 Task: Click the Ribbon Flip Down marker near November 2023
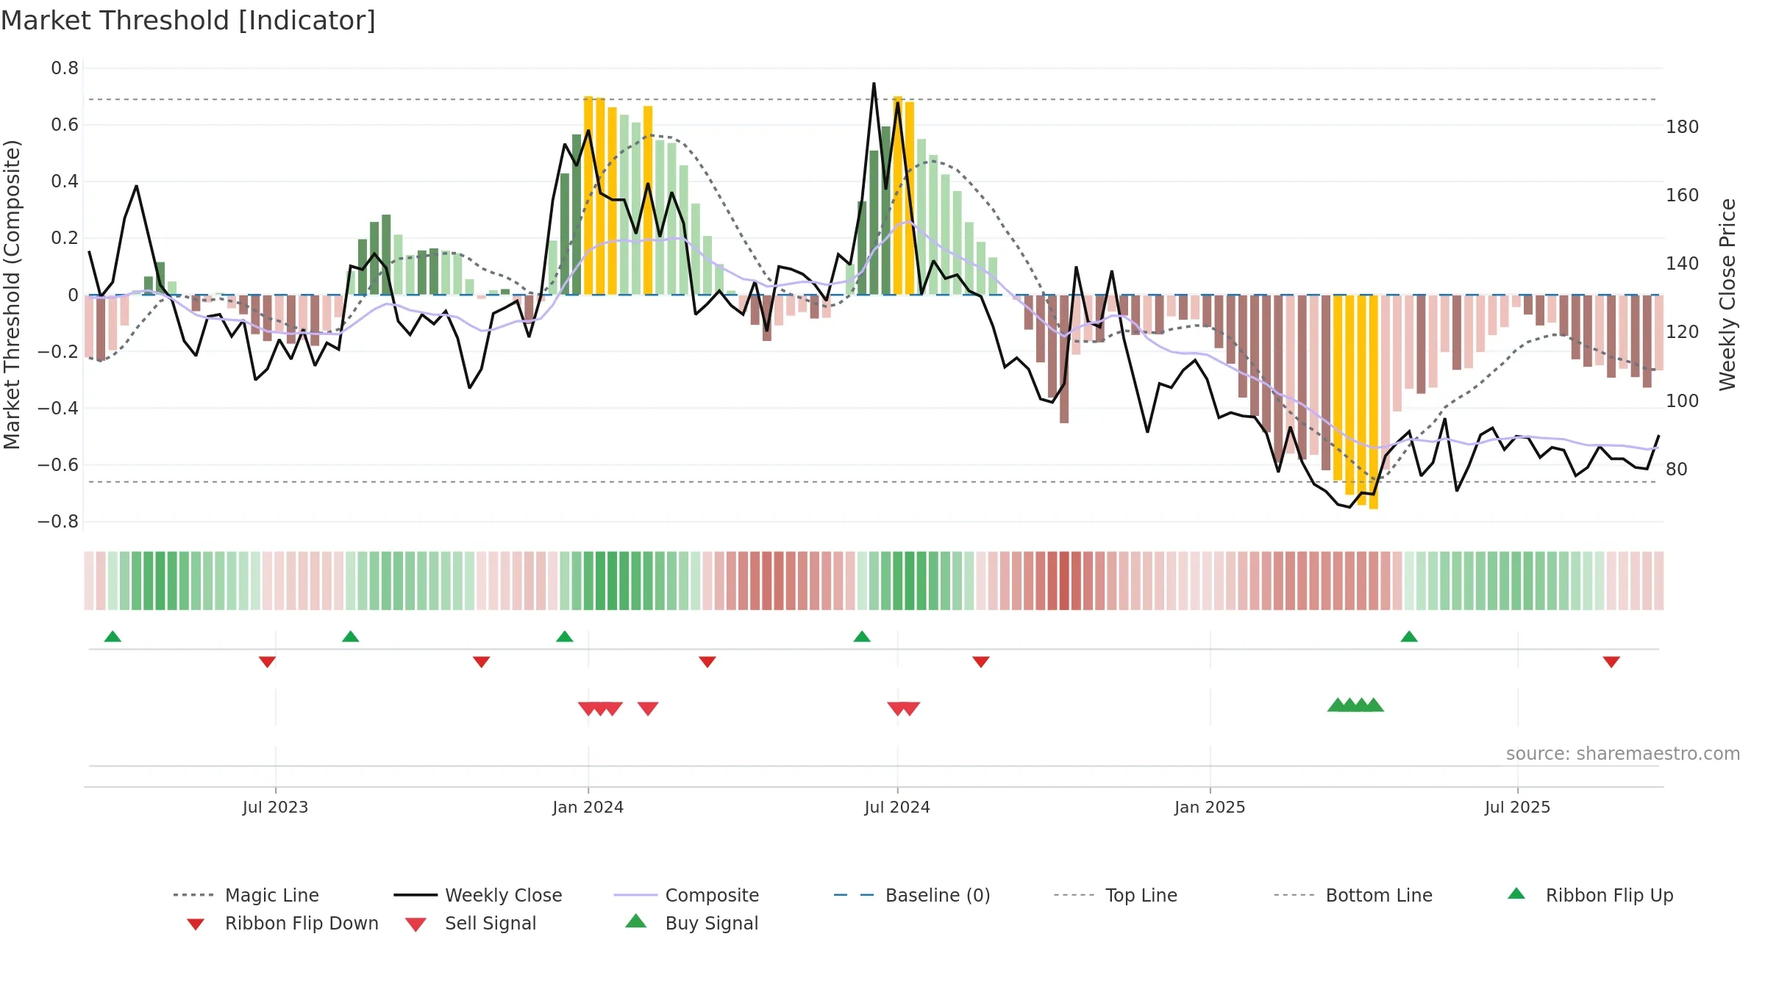[x=482, y=662]
